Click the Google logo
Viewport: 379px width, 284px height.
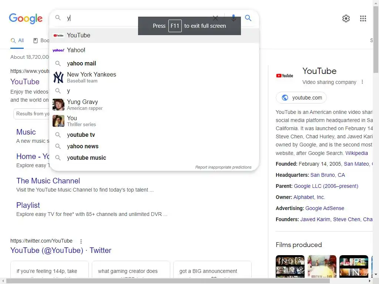pos(26,18)
